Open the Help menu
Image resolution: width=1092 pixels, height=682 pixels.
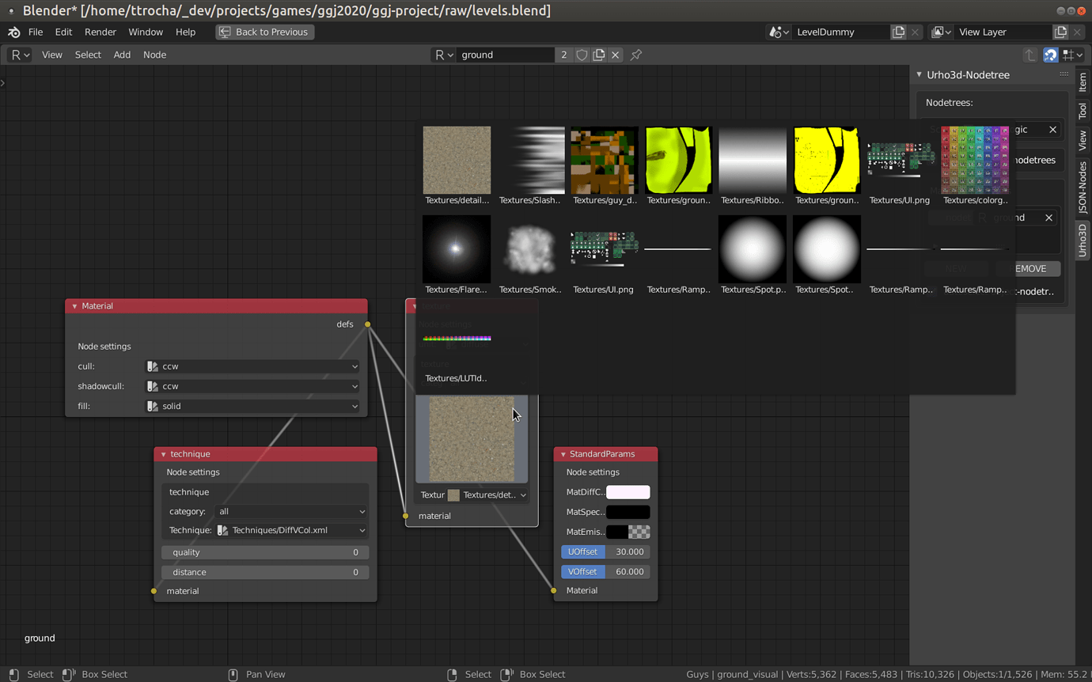click(185, 32)
